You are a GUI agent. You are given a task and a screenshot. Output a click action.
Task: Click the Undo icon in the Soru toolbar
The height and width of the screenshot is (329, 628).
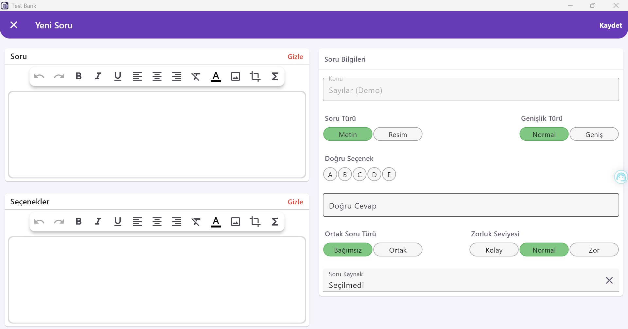click(39, 76)
